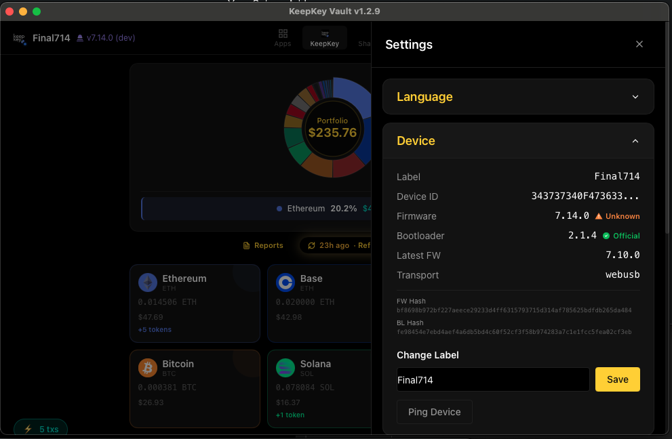Open the +5 tokens link under Ethereum
This screenshot has height=439, width=672.
155,330
